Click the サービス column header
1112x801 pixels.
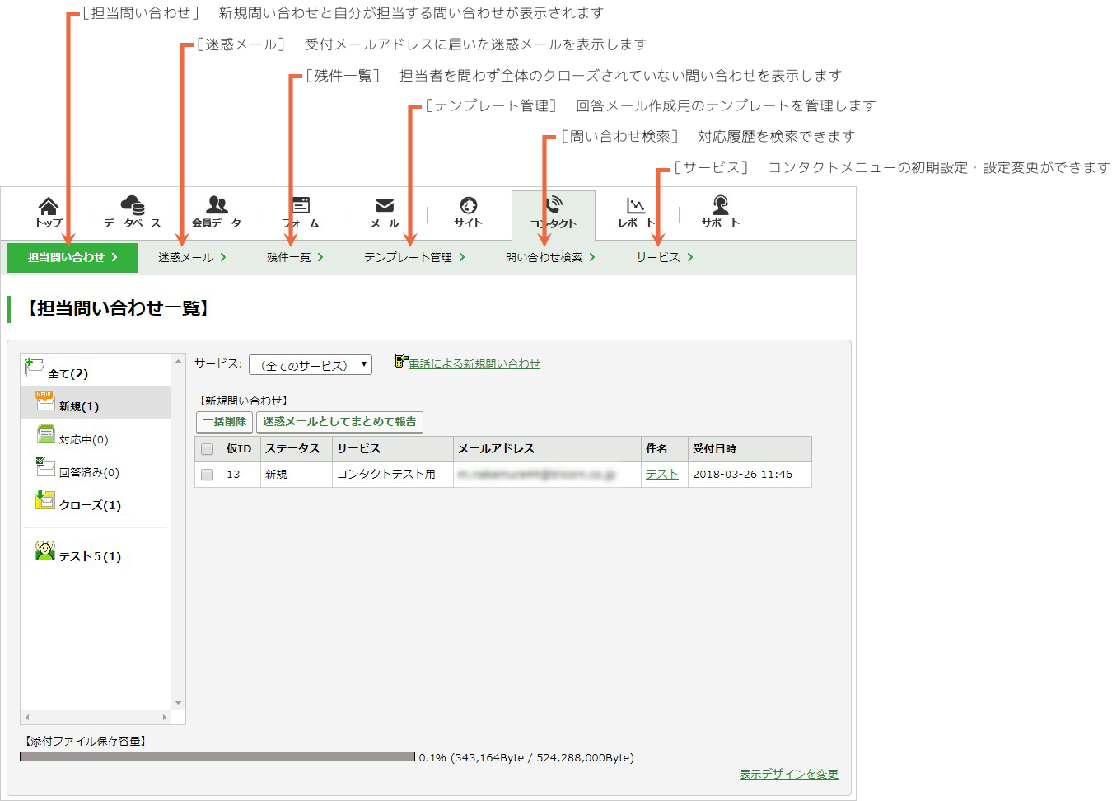coord(393,449)
